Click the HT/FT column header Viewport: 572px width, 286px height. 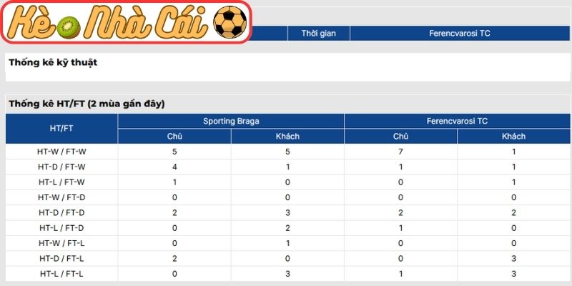(61, 129)
